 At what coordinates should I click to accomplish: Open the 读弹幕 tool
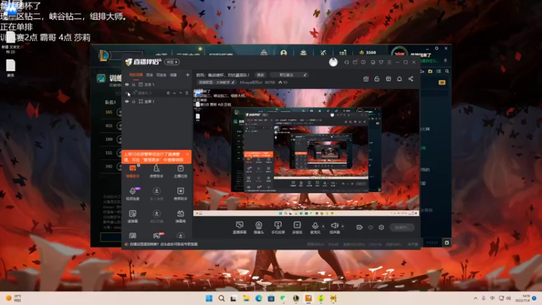[x=132, y=216]
